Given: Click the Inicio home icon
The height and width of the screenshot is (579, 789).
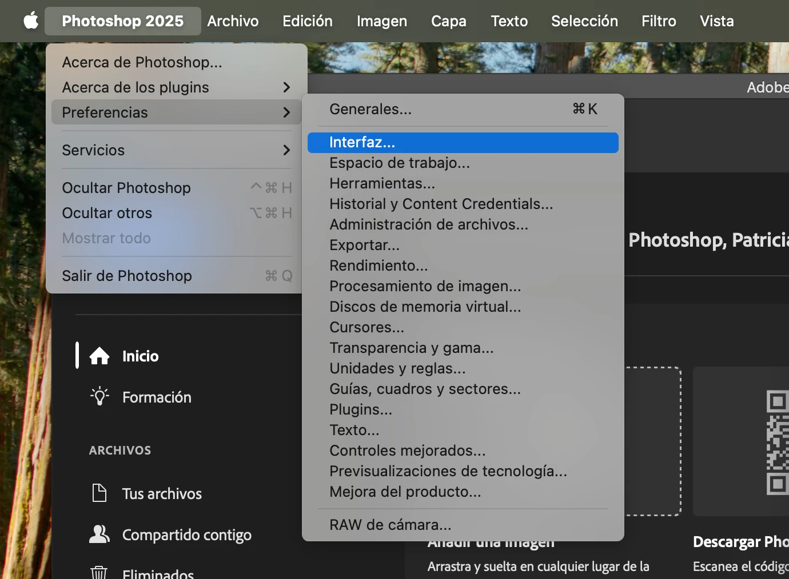Looking at the screenshot, I should point(99,356).
